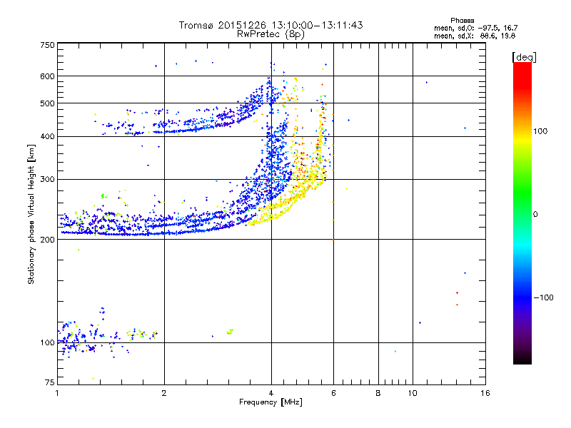571x428 pixels.
Task: Click the x-axis tick label '16'
Action: pos(485,393)
